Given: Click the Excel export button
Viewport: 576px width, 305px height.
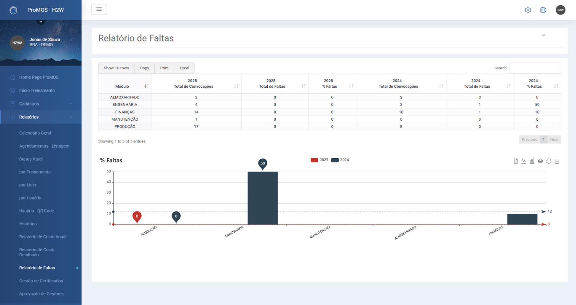Looking at the screenshot, I should coord(184,68).
